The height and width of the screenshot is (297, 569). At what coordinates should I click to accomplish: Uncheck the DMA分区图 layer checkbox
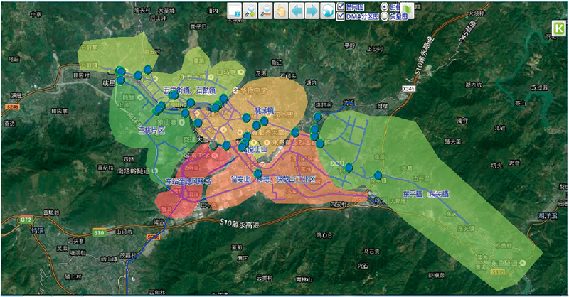tap(341, 16)
